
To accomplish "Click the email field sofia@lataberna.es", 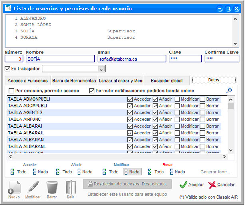I will (132, 59).
